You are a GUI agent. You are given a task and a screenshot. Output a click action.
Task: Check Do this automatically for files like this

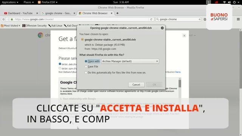pos(86,73)
